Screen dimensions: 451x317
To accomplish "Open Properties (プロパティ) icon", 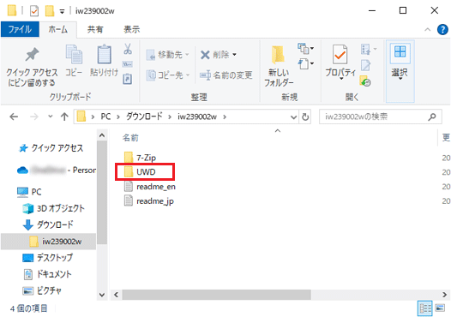I will (340, 54).
